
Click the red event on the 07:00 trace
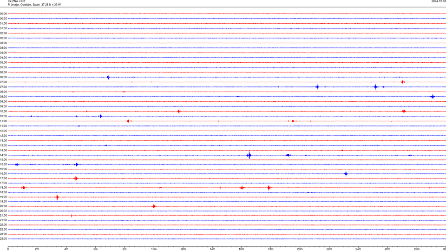pyautogui.click(x=402, y=82)
